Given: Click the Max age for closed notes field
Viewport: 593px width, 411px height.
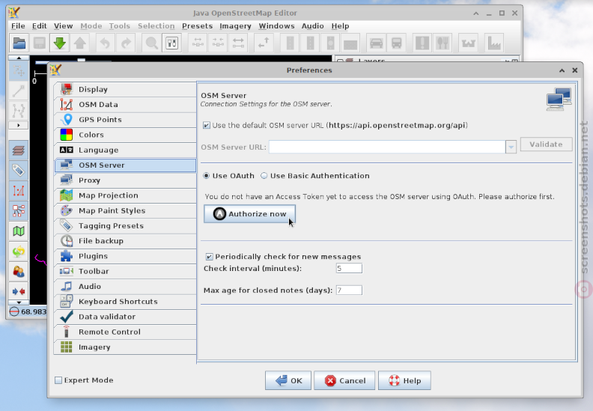Looking at the screenshot, I should pos(349,290).
